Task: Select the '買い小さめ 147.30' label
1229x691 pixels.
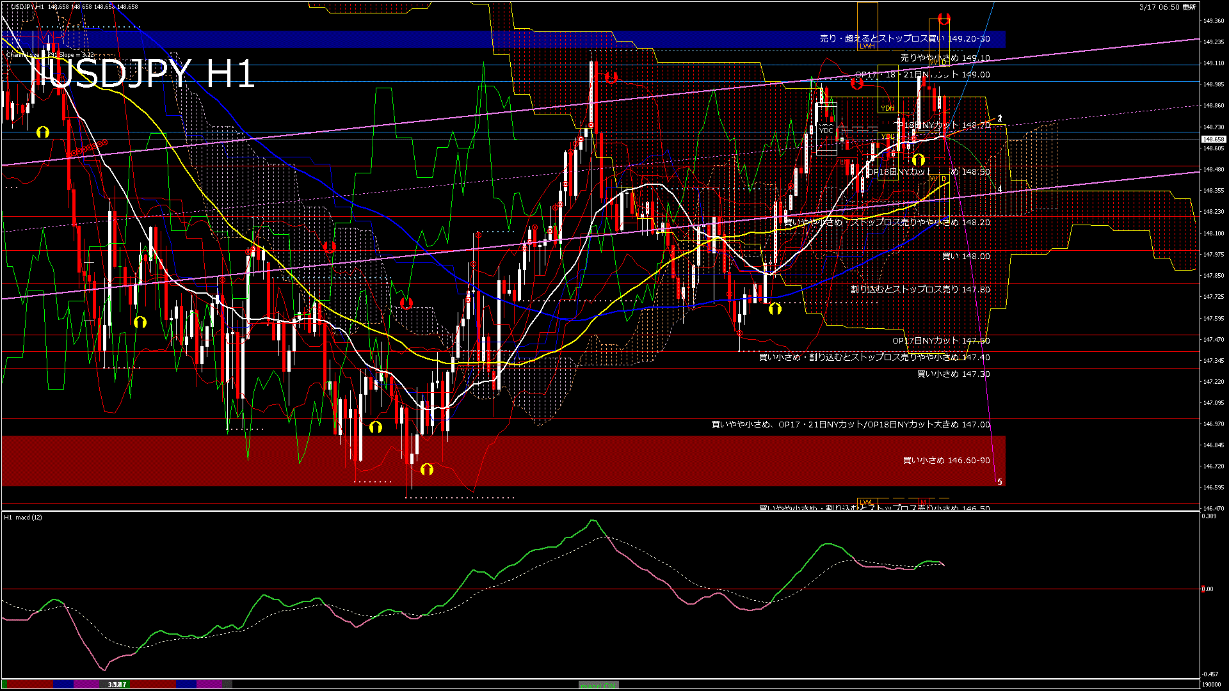Action: pyautogui.click(x=953, y=374)
